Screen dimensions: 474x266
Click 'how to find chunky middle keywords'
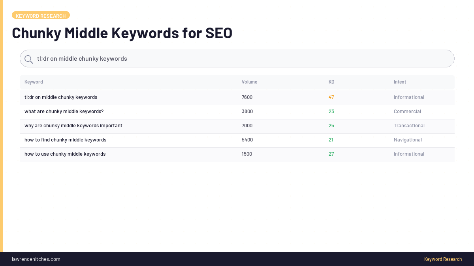[x=65, y=140]
